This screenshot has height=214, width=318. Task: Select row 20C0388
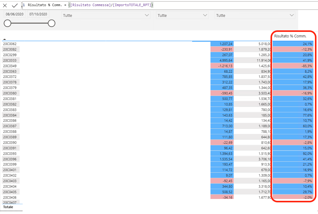tap(10, 132)
